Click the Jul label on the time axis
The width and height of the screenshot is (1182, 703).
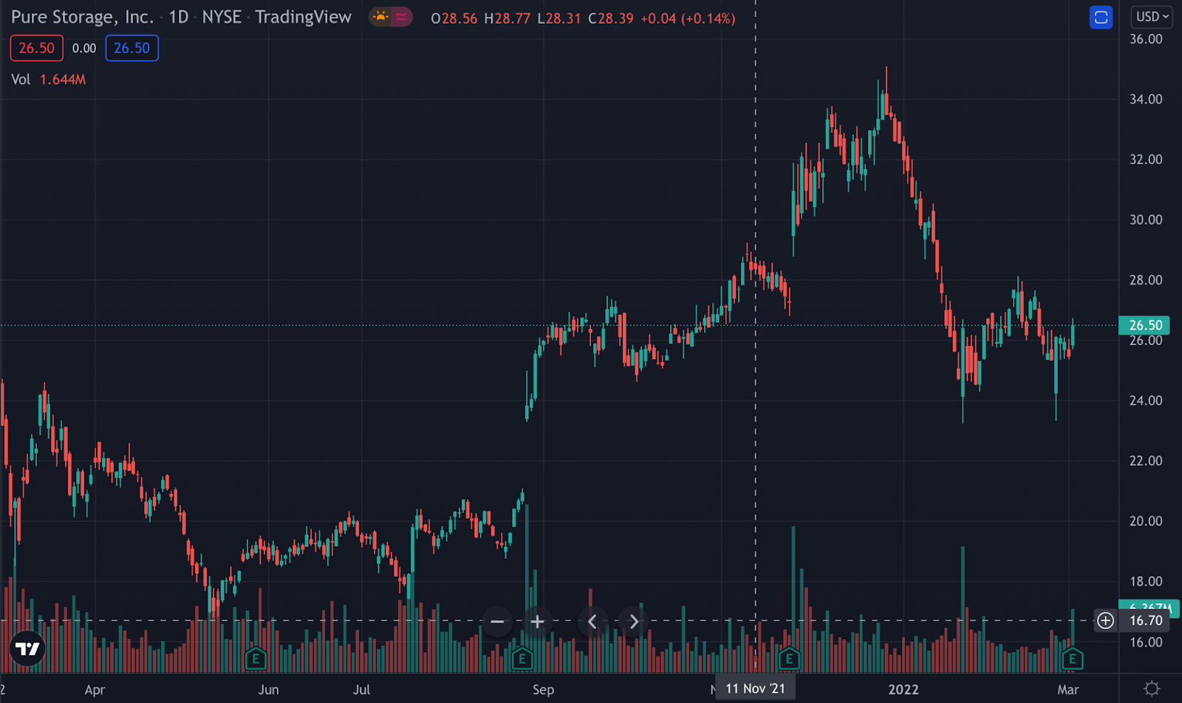[x=361, y=690]
